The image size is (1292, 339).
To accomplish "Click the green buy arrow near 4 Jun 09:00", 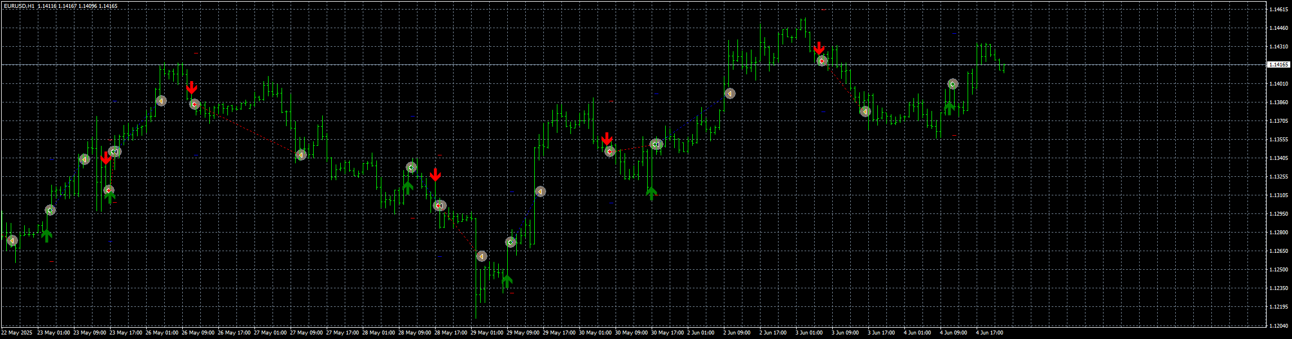I will (950, 108).
